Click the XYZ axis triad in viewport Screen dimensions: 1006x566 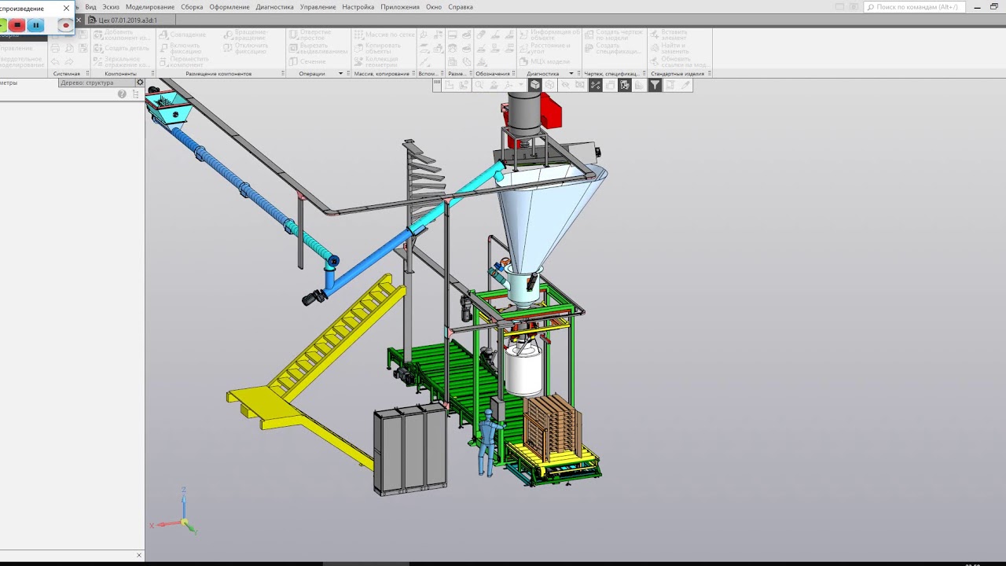(174, 511)
